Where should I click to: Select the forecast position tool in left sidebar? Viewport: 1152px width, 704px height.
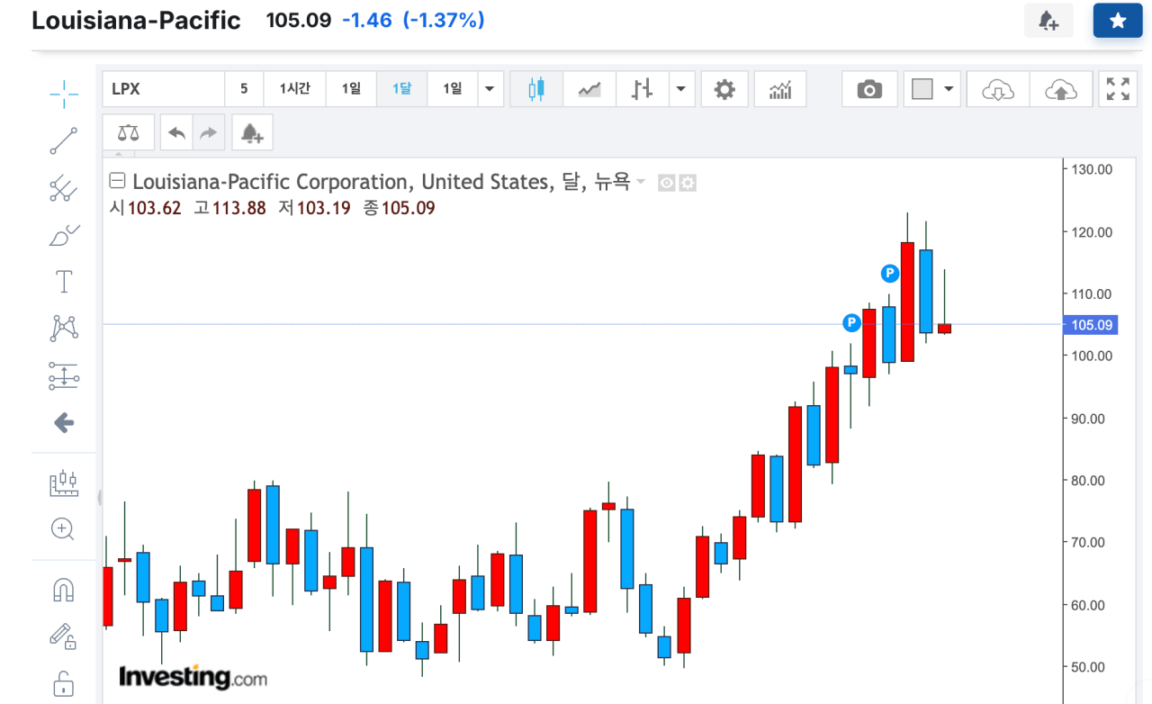pos(64,375)
